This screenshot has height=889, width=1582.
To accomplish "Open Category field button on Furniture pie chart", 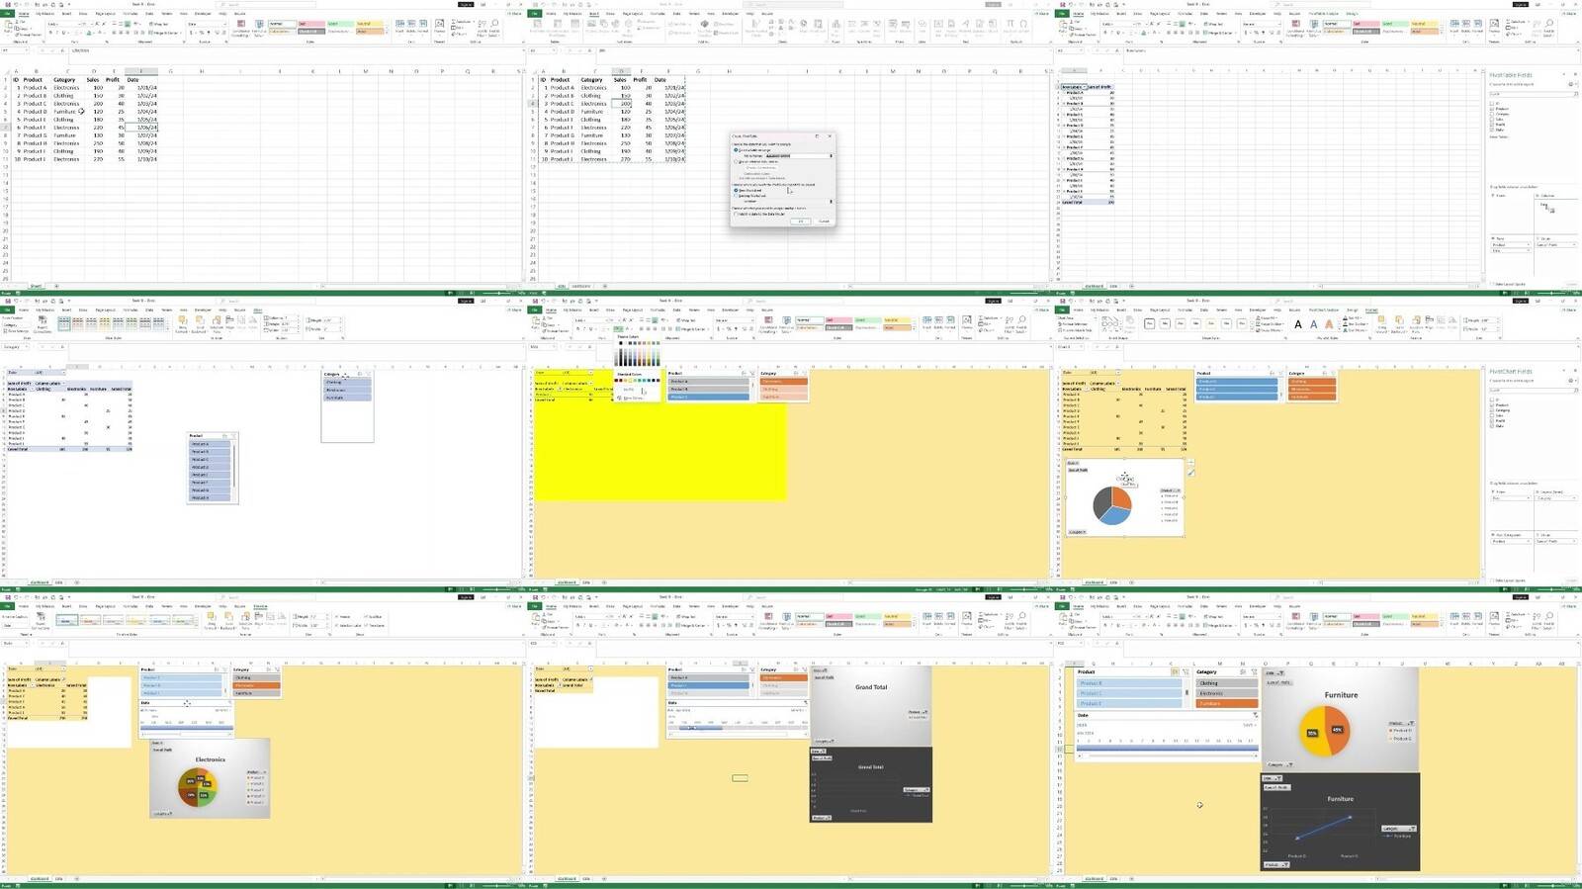I will coord(1280,764).
